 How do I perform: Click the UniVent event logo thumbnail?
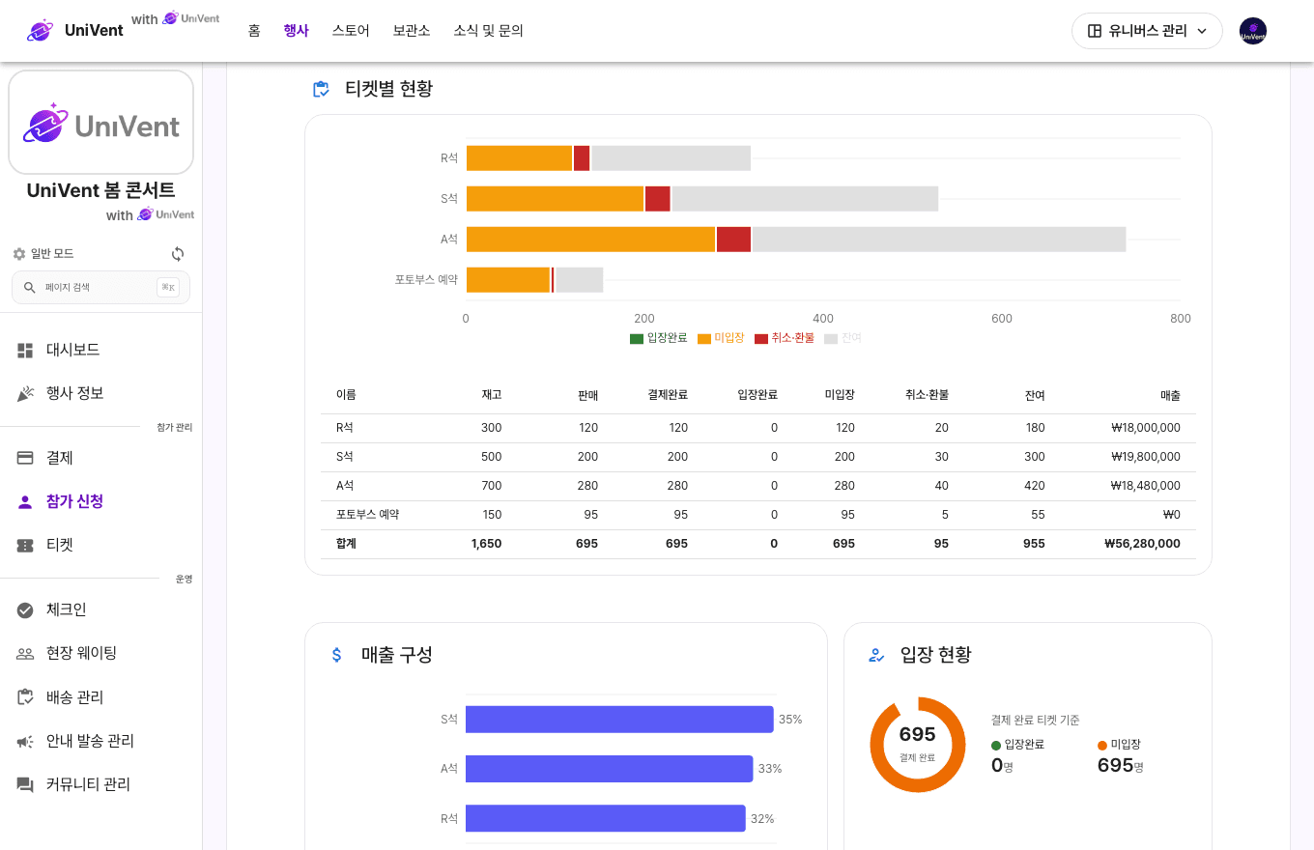pos(100,122)
